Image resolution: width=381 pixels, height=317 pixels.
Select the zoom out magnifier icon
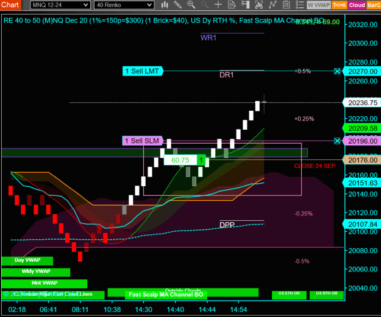(205, 5)
